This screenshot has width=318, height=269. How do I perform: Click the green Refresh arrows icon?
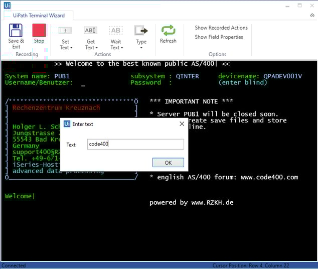pos(168,30)
